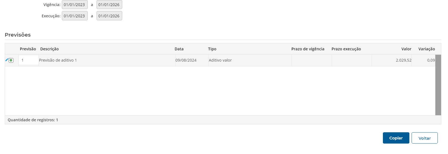Click the Valor column header
This screenshot has height=154, width=448.
pyautogui.click(x=406, y=49)
